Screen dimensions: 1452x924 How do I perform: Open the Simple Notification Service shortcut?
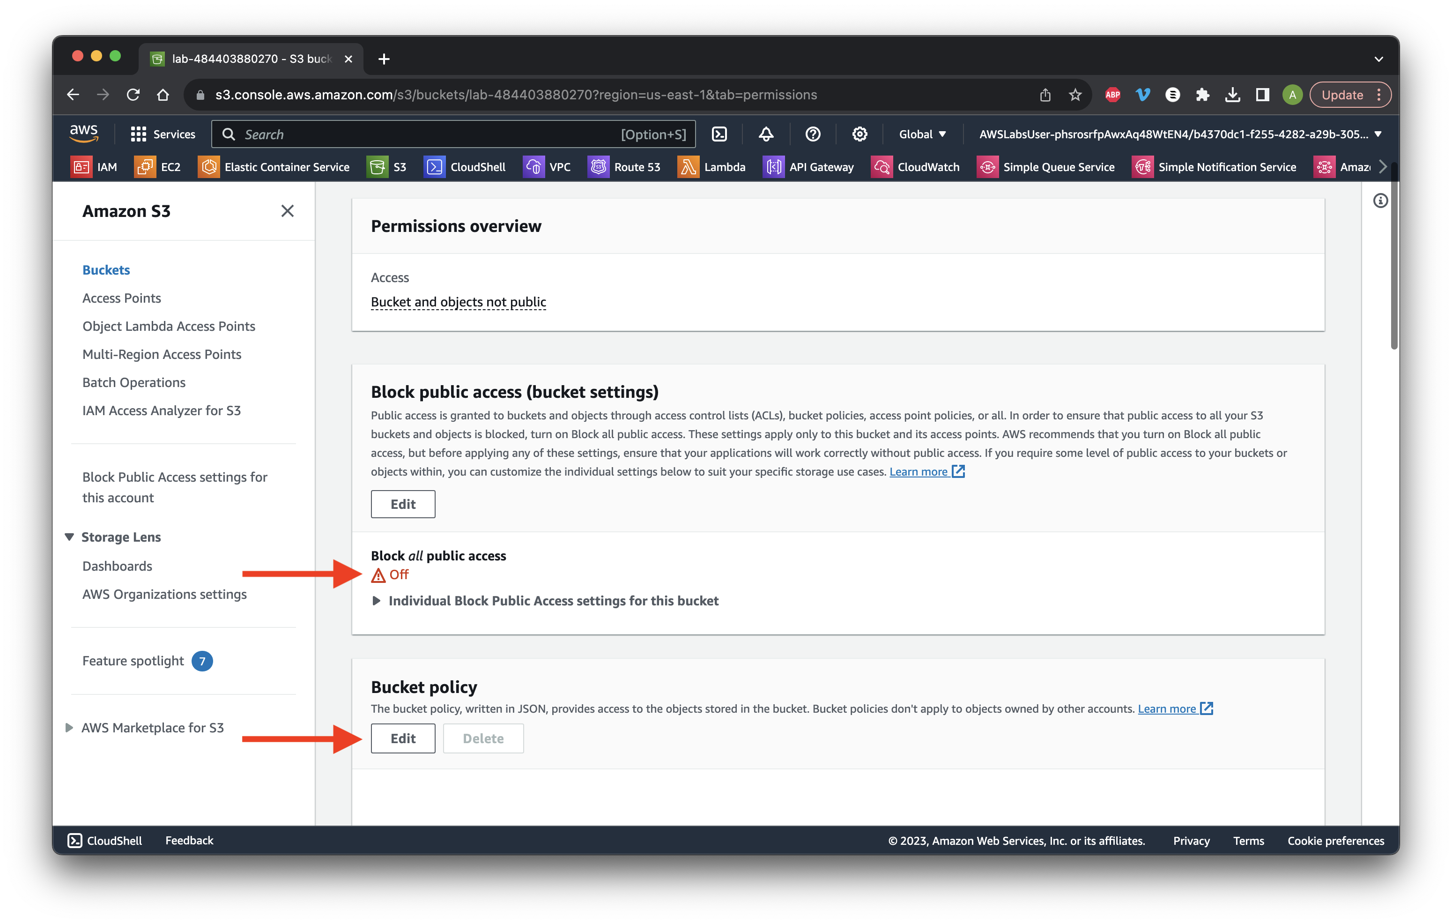[1214, 167]
